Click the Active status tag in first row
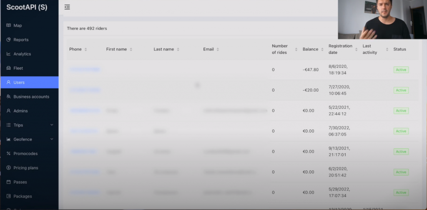 401,70
